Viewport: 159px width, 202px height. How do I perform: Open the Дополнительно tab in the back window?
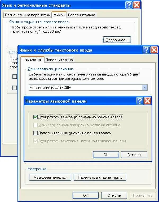coord(81,15)
